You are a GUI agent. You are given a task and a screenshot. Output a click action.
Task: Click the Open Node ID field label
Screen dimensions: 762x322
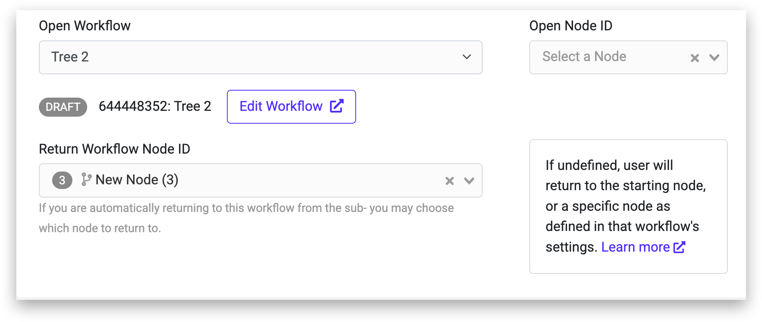(x=571, y=26)
